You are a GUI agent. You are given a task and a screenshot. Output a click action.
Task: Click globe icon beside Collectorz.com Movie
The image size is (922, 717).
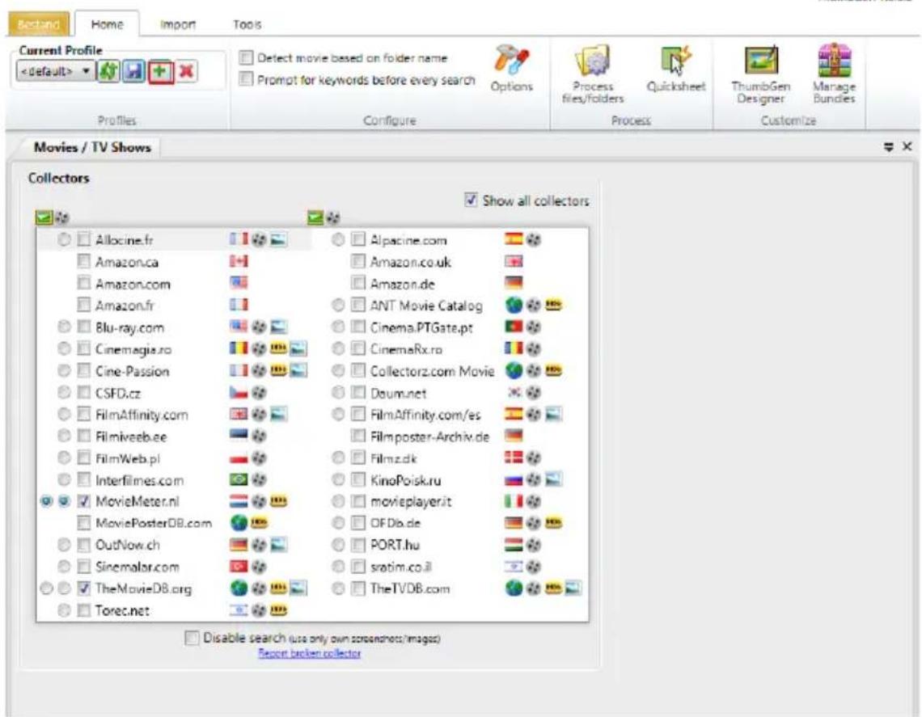click(514, 370)
